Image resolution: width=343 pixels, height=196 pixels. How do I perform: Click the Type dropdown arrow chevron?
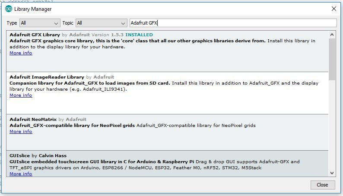[56, 23]
